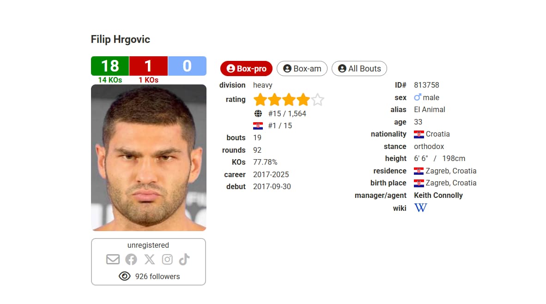Click the Croatia flag beside residence
The width and height of the screenshot is (546, 304).
point(419,171)
